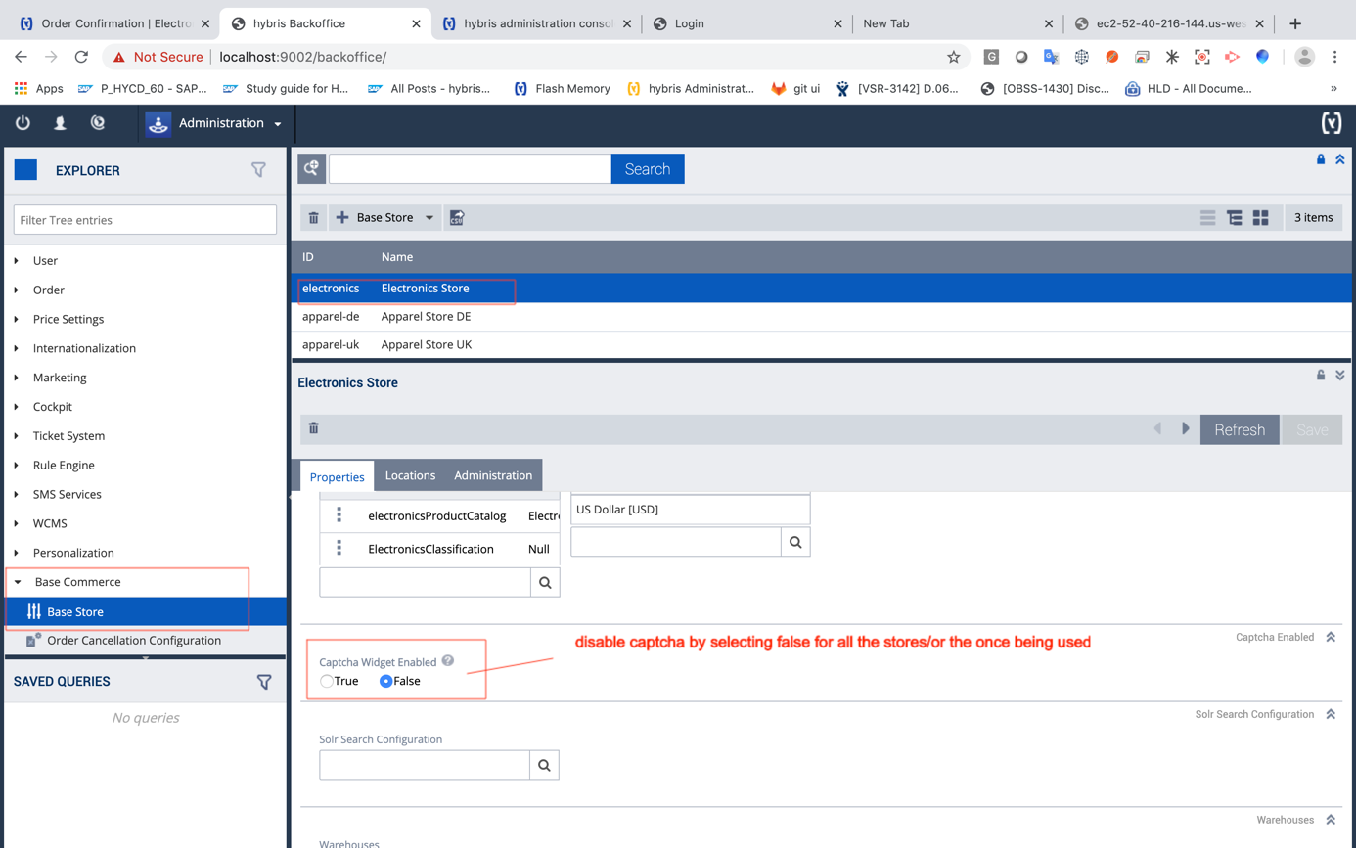Click the Explorer tree filter icon
Image resolution: width=1356 pixels, height=848 pixels.
[258, 170]
